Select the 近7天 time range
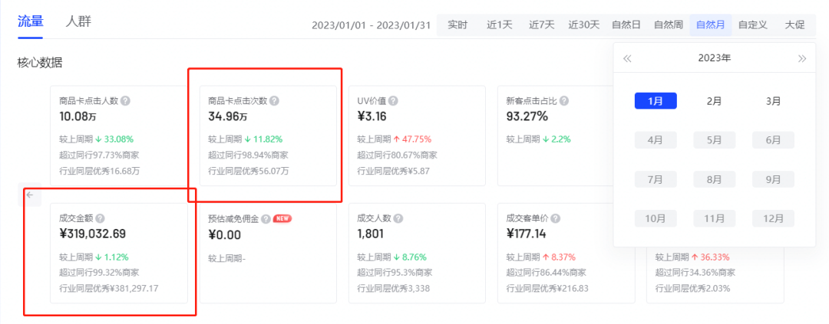The image size is (829, 324). click(541, 25)
